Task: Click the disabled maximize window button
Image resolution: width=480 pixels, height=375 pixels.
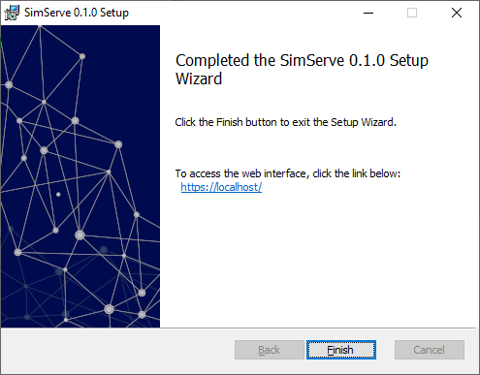Action: (x=412, y=13)
